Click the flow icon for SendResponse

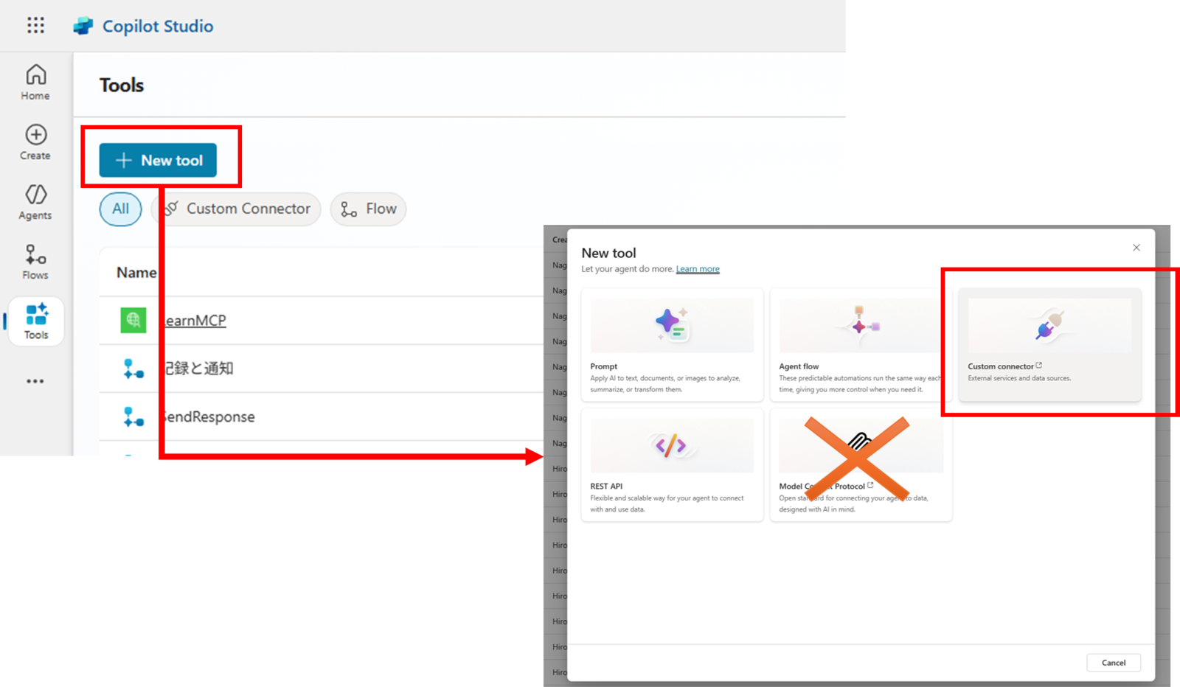133,416
